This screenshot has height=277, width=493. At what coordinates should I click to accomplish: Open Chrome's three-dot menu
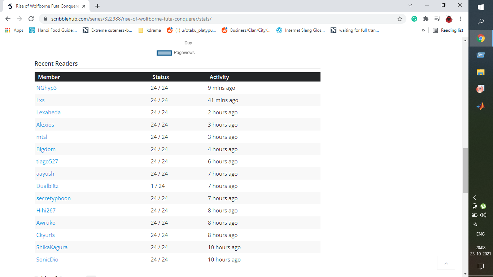(461, 19)
